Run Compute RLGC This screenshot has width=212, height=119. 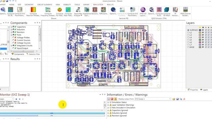(x=159, y=12)
